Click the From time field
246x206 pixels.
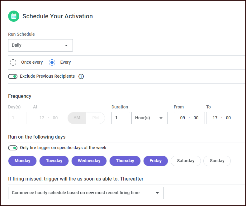point(189,118)
